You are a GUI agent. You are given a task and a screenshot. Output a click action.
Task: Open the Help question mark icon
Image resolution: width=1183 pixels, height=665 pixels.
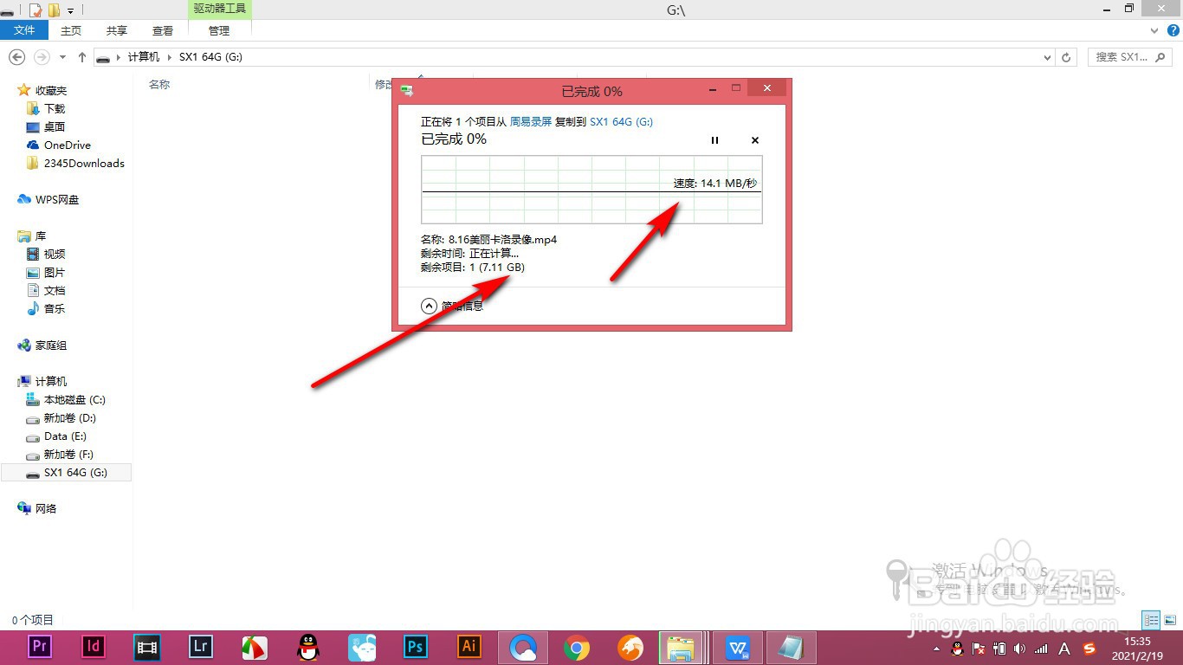1173,30
